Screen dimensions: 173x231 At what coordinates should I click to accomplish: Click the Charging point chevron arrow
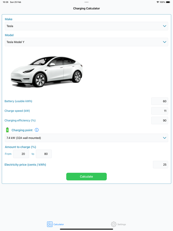(165, 138)
